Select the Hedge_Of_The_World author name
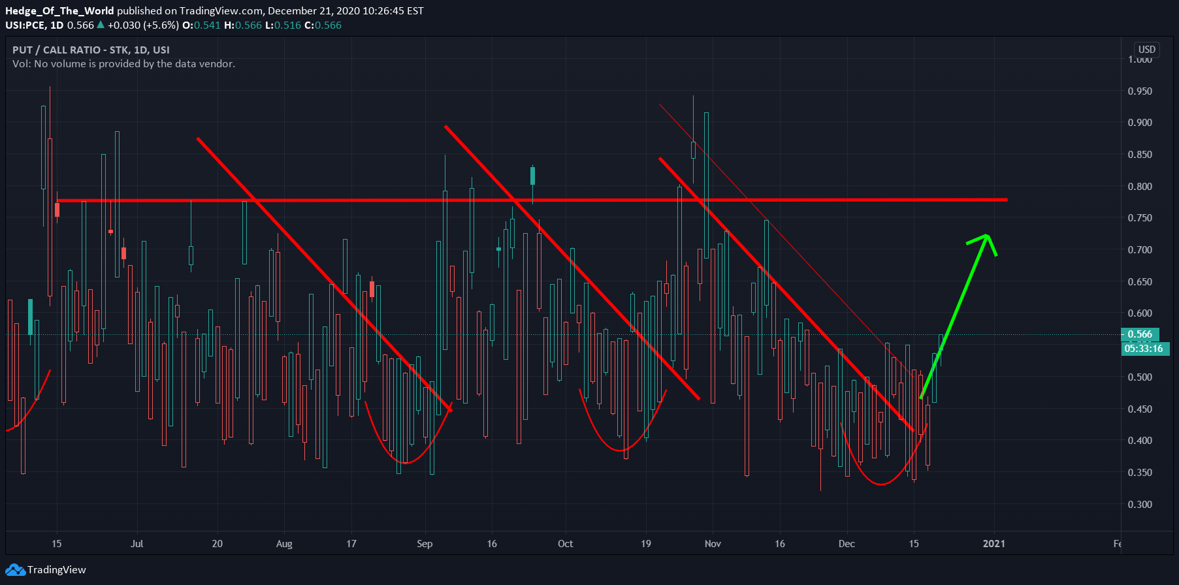This screenshot has width=1179, height=585. pyautogui.click(x=59, y=11)
